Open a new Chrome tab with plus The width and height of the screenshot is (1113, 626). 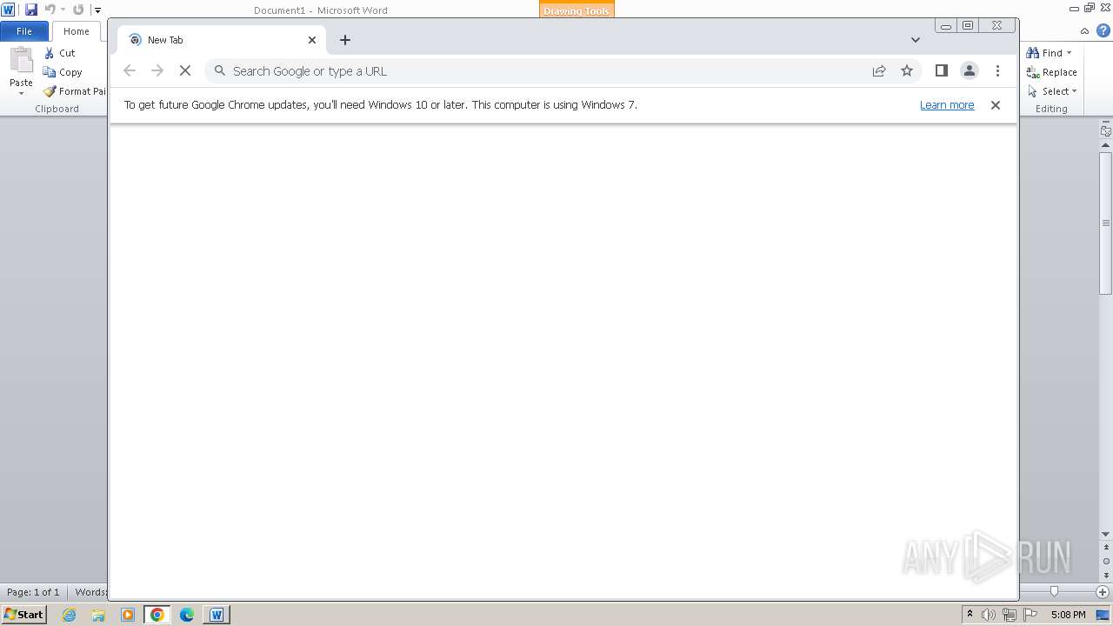point(345,40)
